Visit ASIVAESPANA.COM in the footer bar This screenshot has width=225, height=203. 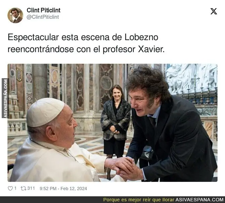[x=199, y=200]
